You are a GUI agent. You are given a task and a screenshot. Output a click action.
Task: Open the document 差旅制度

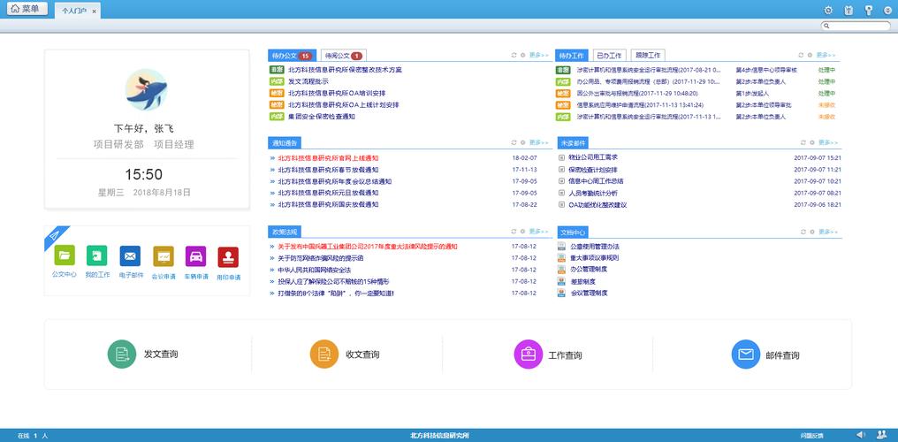click(x=583, y=281)
